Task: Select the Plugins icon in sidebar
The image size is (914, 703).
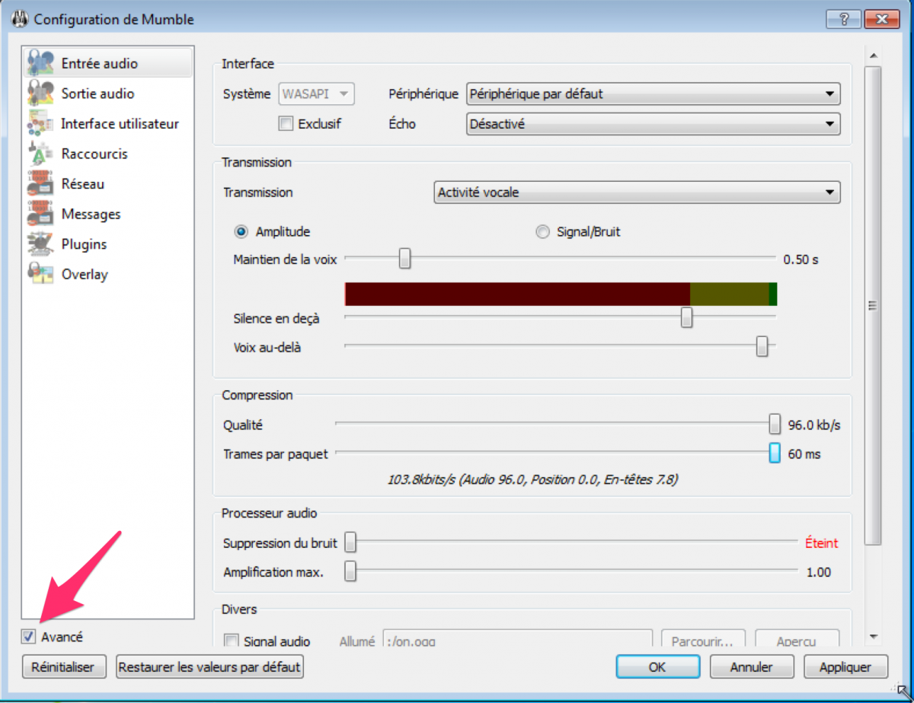Action: point(40,244)
